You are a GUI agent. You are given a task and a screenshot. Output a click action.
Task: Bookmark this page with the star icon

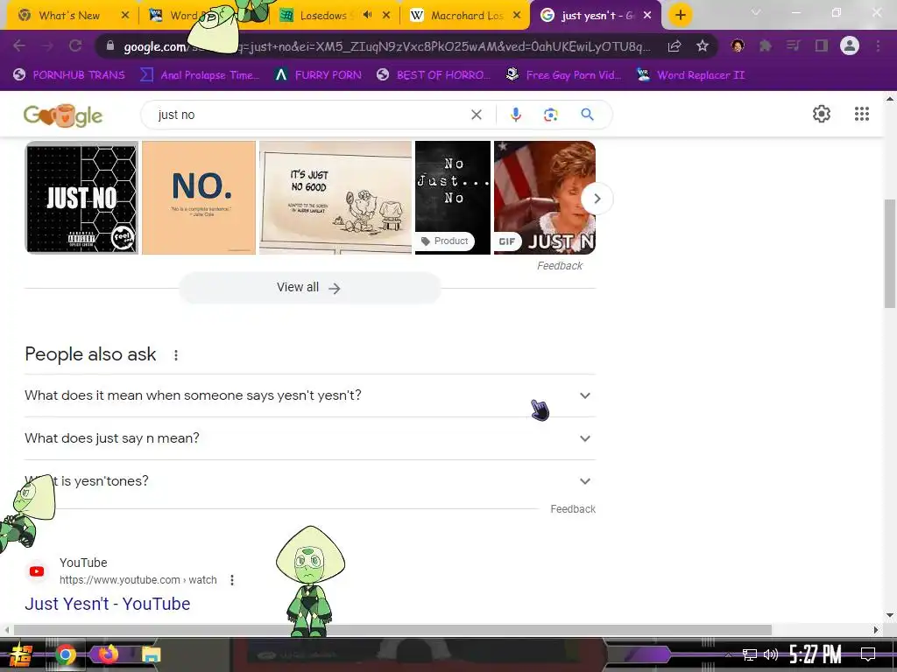[703, 45]
